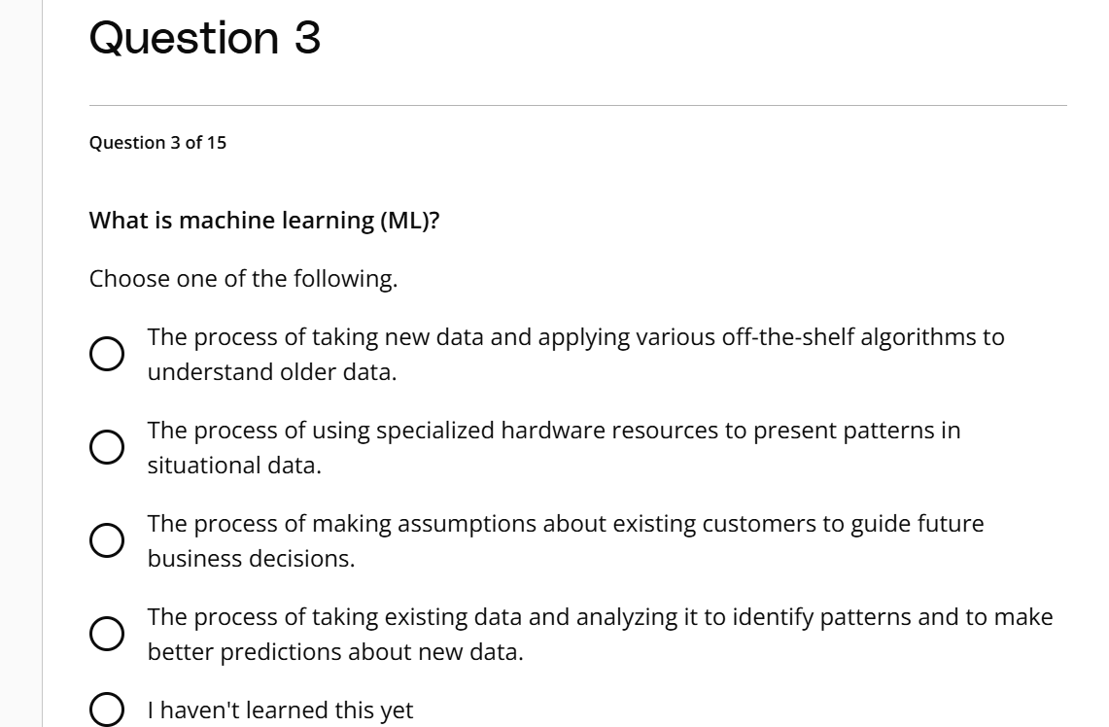Select the 'I haven't learned this yet' option
The image size is (1109, 727).
point(110,710)
